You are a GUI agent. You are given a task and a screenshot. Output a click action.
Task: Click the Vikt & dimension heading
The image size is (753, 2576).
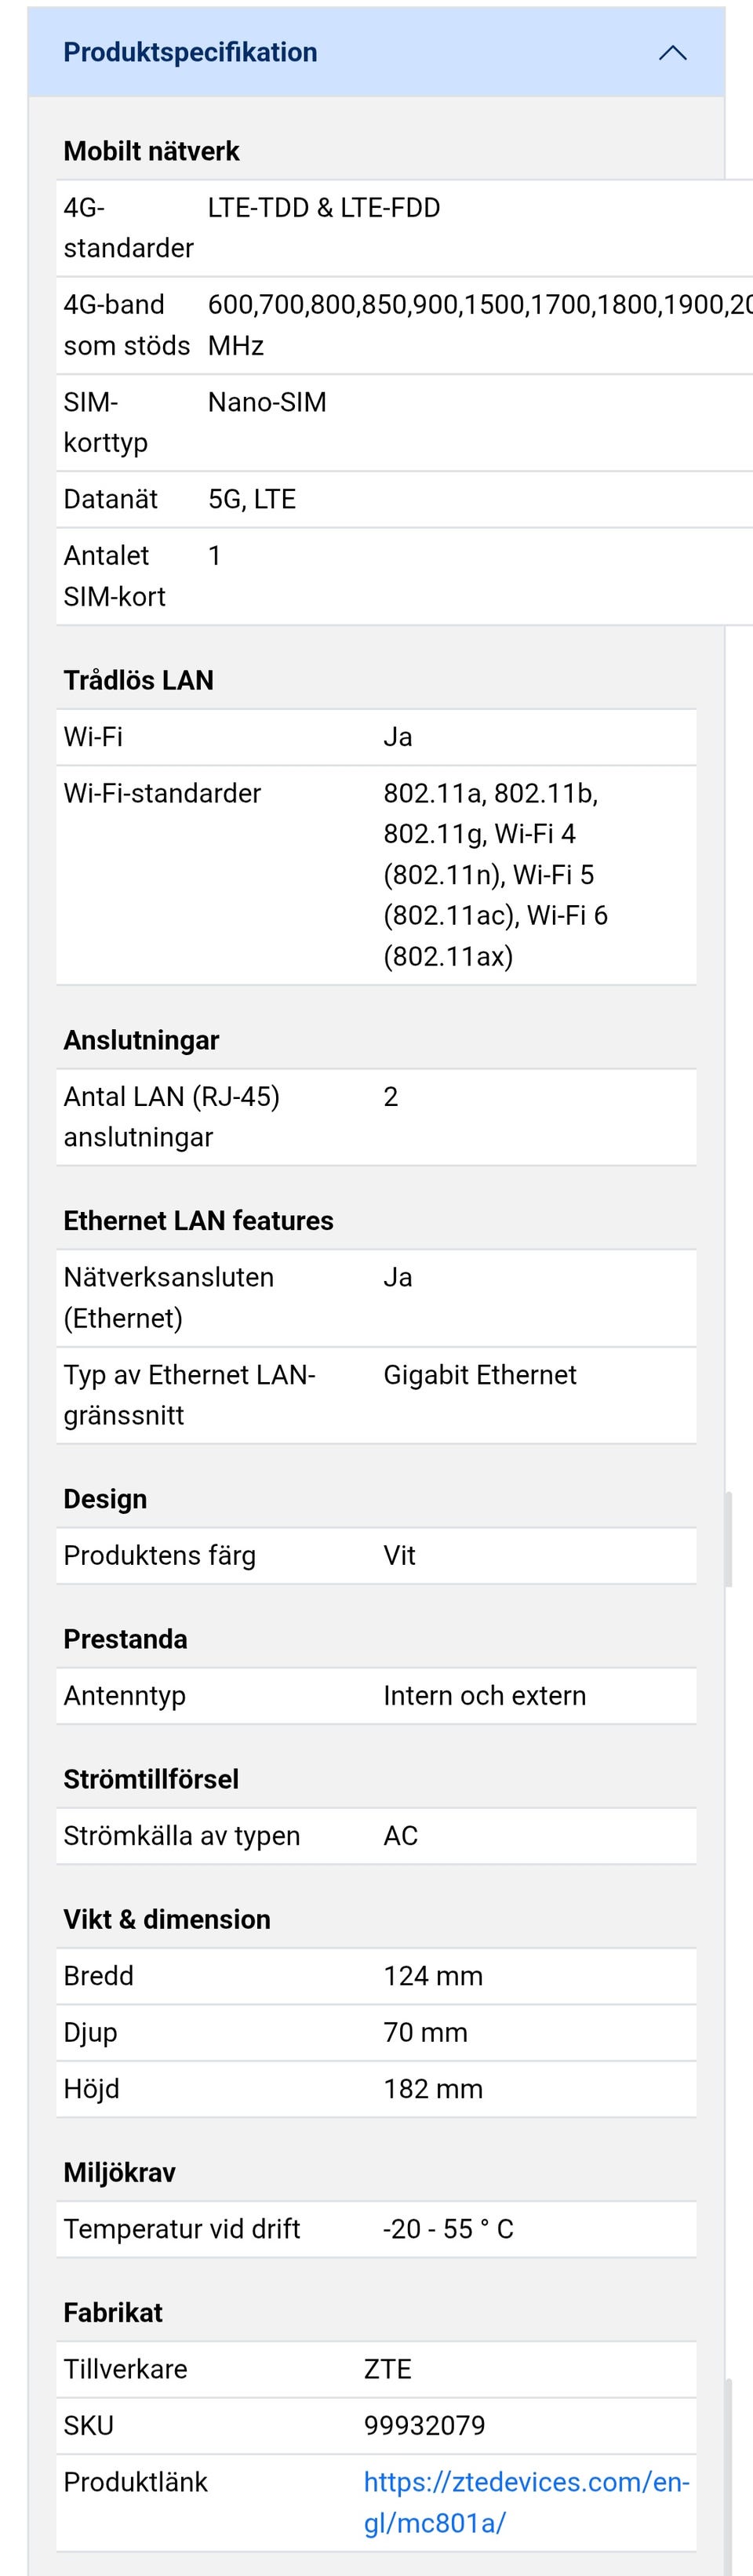coord(167,1919)
